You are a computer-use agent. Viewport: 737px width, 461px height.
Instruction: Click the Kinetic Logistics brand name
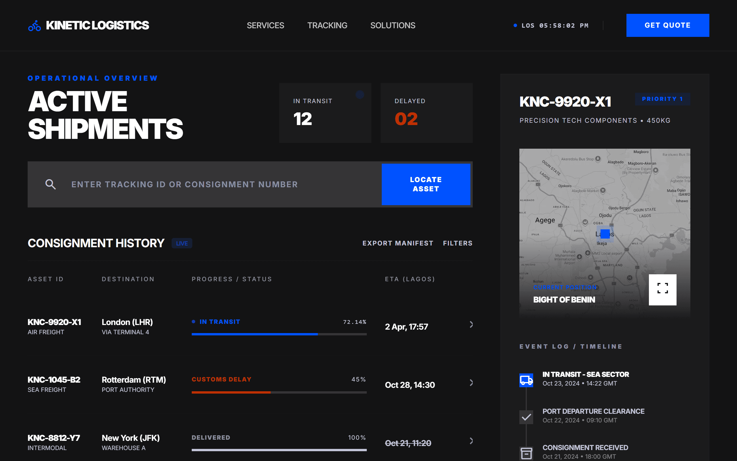click(98, 25)
